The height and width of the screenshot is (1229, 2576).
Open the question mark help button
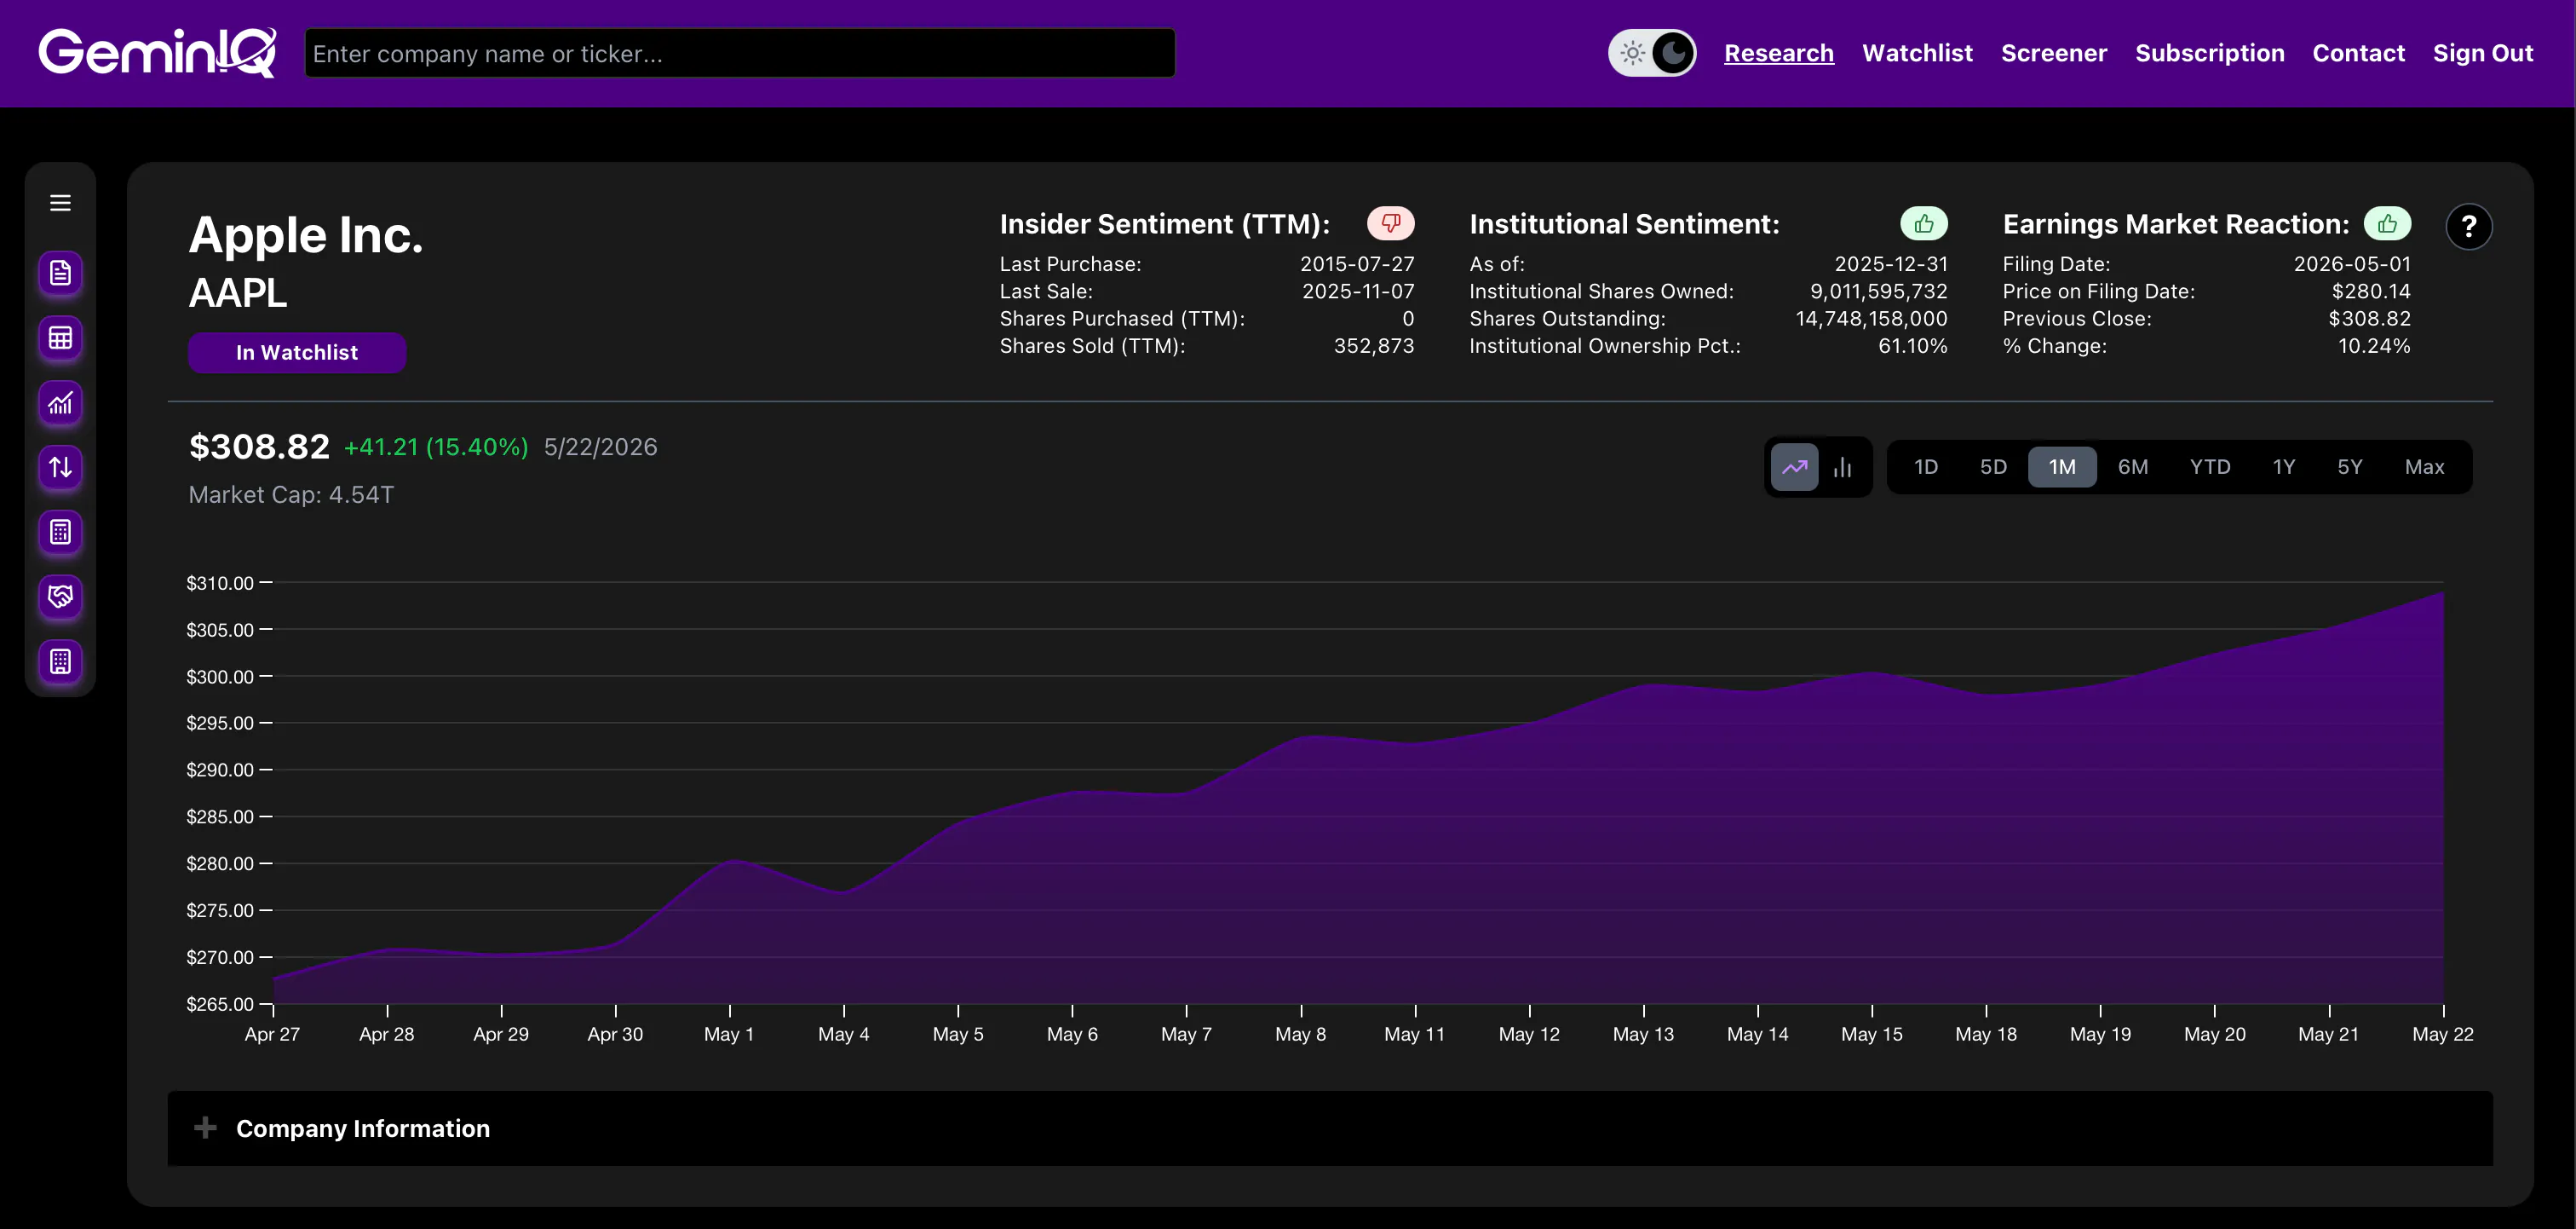coord(2468,226)
